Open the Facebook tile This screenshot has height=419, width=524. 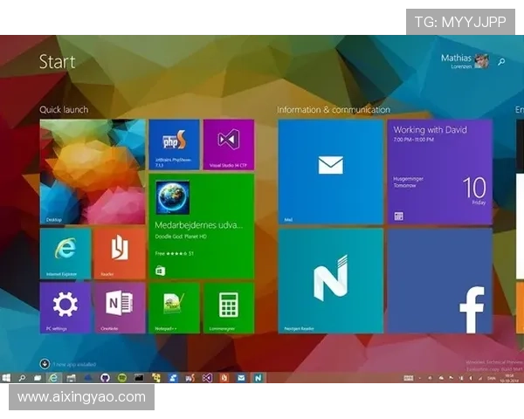click(439, 280)
